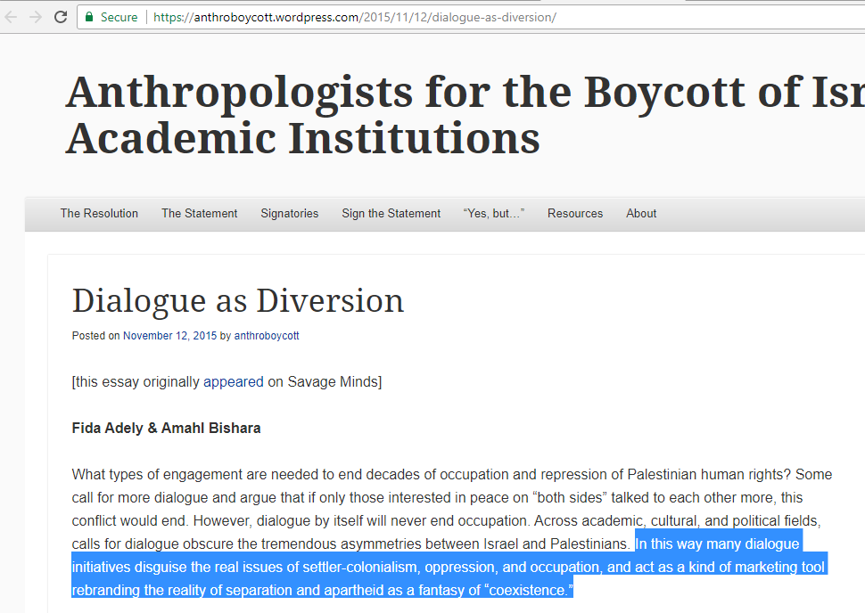The image size is (865, 613).
Task: Follow the "appeared" link to Savage Minds
Action: [x=233, y=382]
